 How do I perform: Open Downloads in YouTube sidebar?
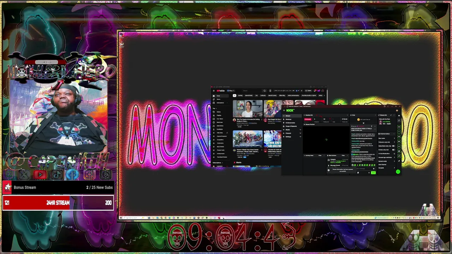220,129
